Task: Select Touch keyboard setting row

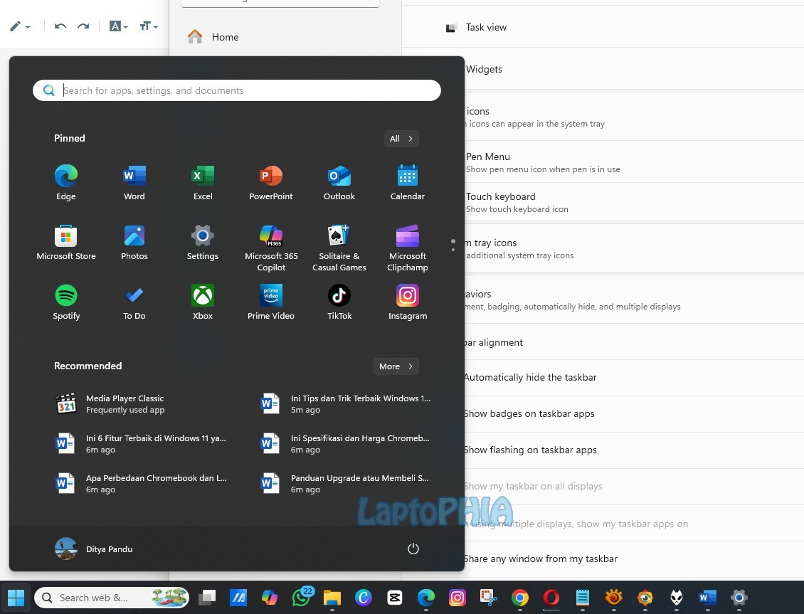Action: tap(634, 203)
